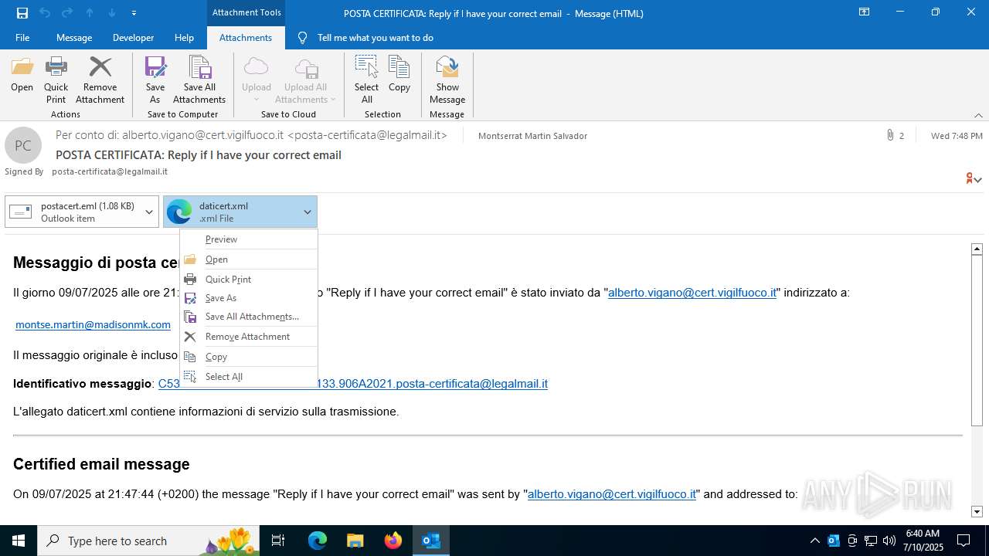Click the Tell me what you want to do field
Image resolution: width=989 pixels, height=556 pixels.
point(375,38)
